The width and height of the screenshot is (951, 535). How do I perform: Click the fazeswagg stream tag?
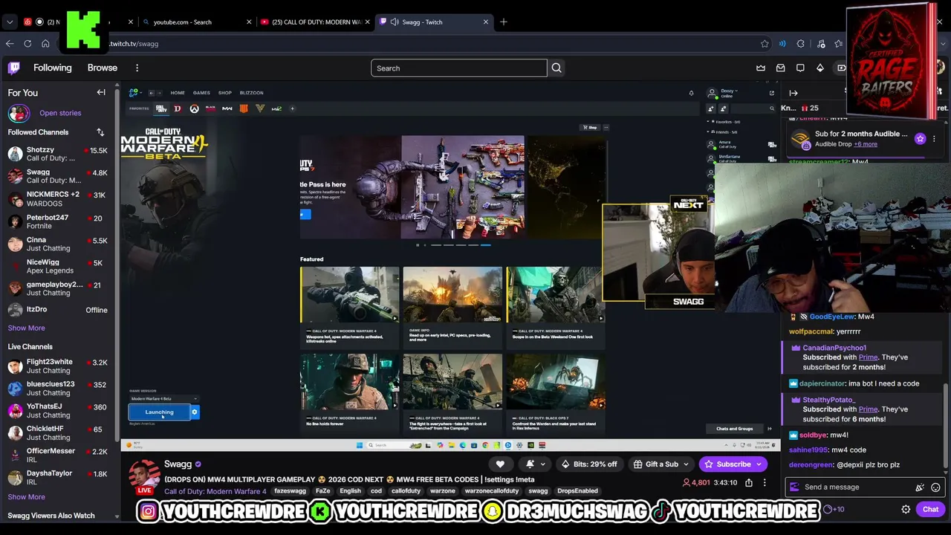(x=290, y=491)
